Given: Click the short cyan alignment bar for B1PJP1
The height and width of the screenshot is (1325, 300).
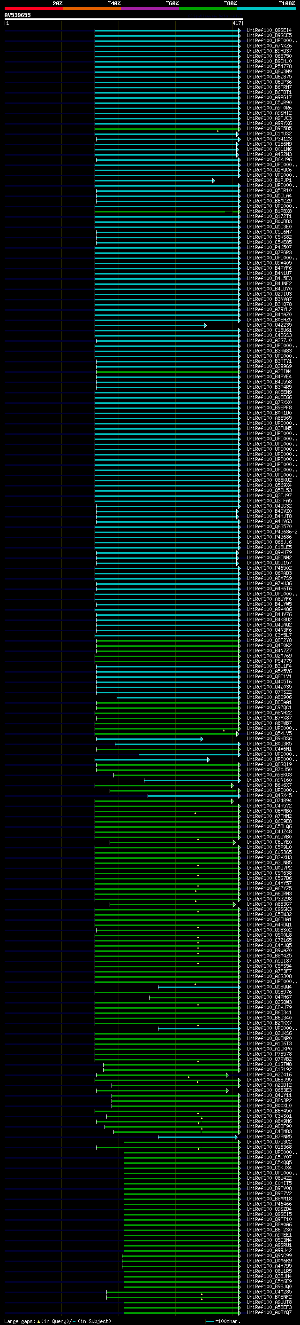Looking at the screenshot, I should click(154, 180).
